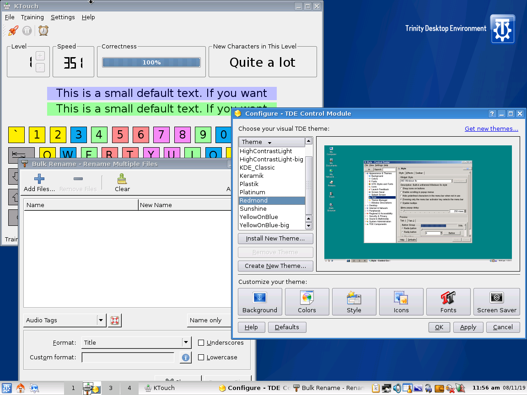Click the home folder icon in the taskbar
Image resolution: width=527 pixels, height=395 pixels.
[x=21, y=388]
